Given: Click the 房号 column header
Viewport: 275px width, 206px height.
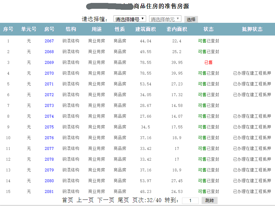Looking at the screenshot, I should (49, 29).
